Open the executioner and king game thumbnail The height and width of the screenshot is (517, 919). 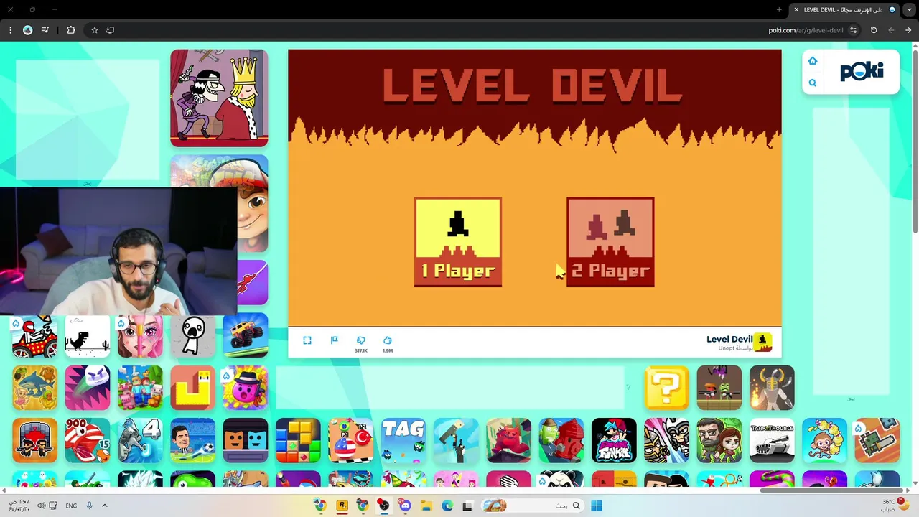(x=219, y=98)
